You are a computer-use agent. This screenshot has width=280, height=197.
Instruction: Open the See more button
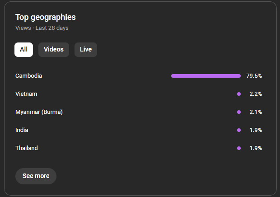click(x=36, y=176)
